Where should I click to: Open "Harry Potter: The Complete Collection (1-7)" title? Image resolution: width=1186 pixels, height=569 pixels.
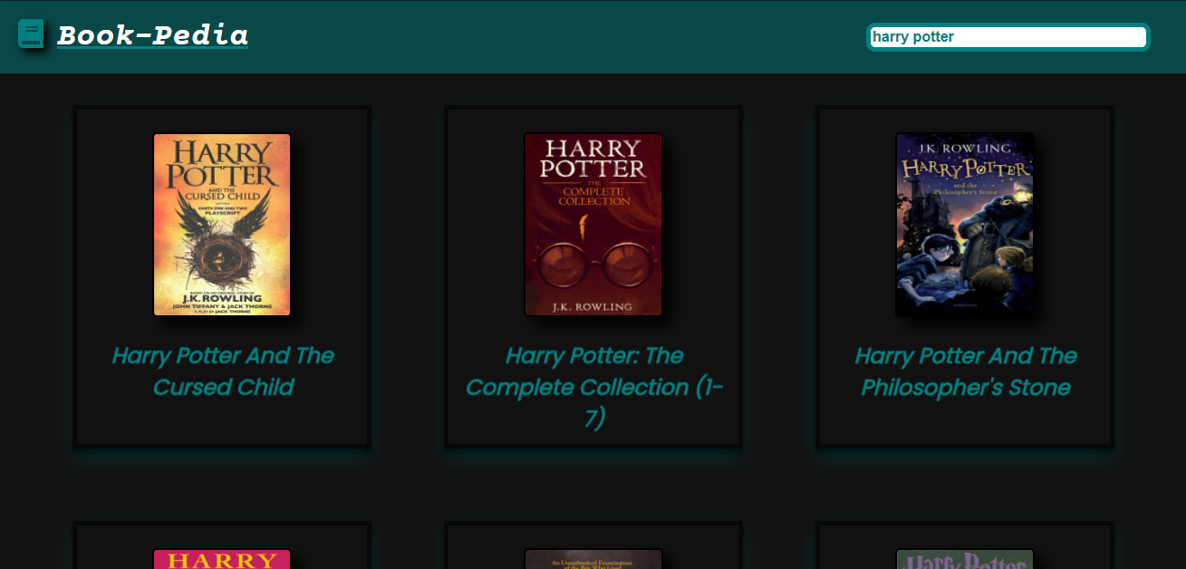594,387
